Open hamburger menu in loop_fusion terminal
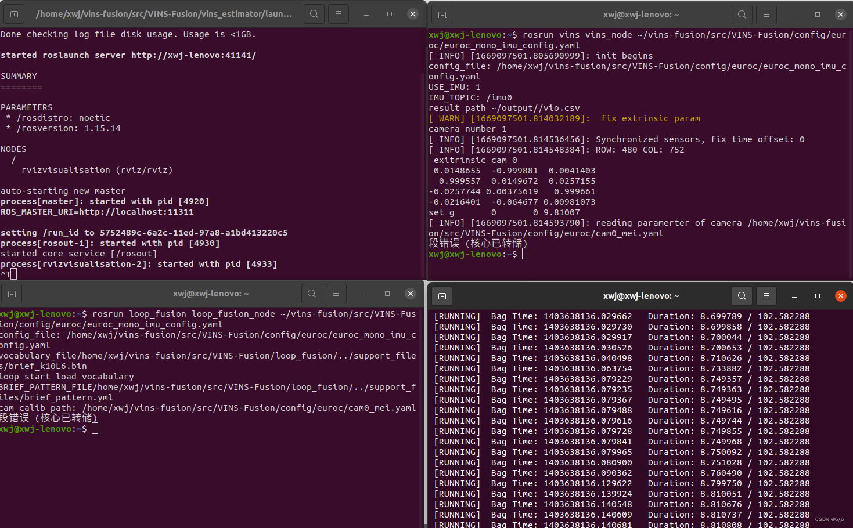853x528 pixels. (336, 294)
